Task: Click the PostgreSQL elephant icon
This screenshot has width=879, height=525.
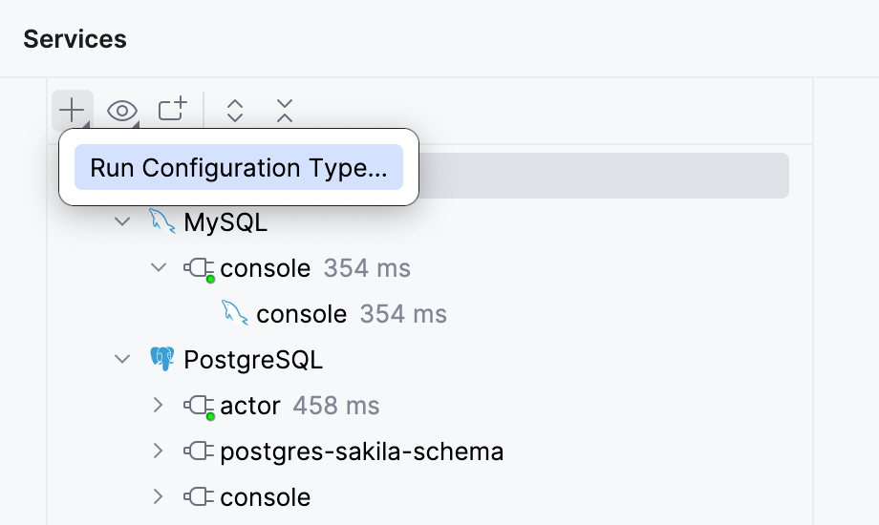Action: pos(162,360)
